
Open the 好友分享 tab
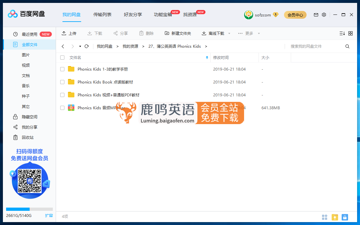pos(133,15)
